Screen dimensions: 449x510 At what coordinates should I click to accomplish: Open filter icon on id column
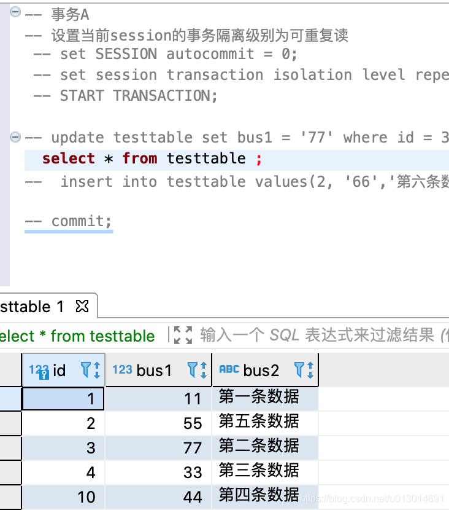click(86, 370)
